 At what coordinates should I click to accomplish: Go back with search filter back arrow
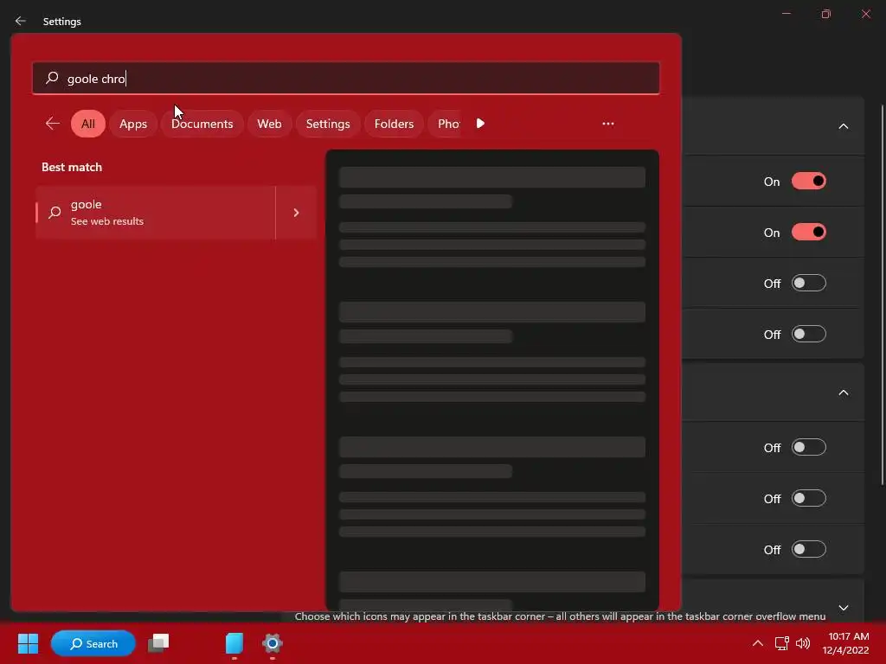pyautogui.click(x=53, y=123)
